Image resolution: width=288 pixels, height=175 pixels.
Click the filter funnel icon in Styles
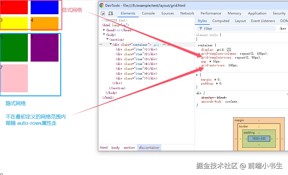201,28
